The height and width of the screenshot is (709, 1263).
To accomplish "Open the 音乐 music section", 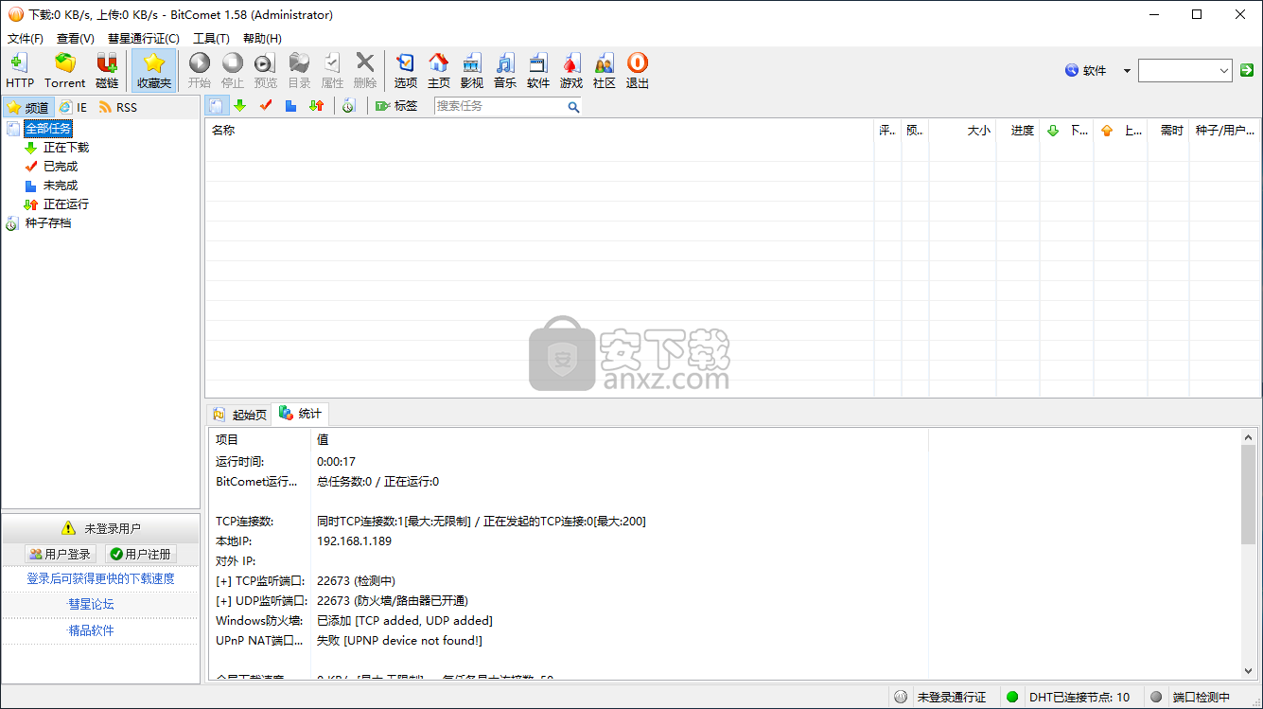I will pyautogui.click(x=505, y=71).
